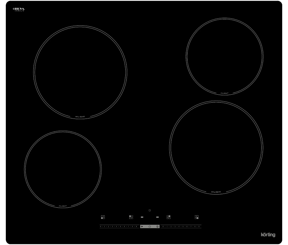This screenshot has height=245, width=288.
Task: Touch the left 0–9 power level slider
Action: [119, 226]
